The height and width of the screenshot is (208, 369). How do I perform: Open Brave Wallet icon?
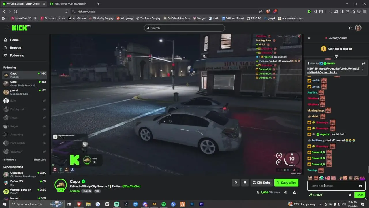(347, 12)
